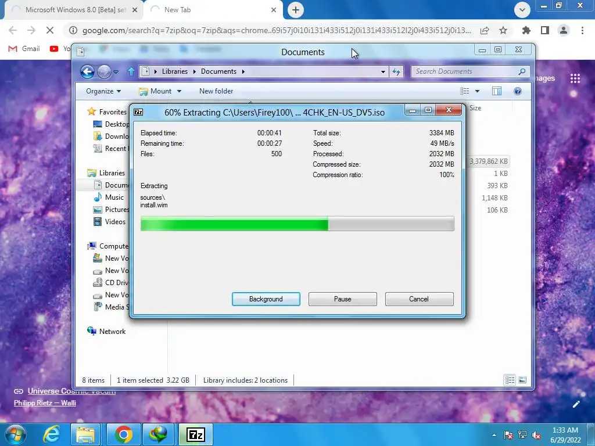Select Libraries in navigation pane
The image size is (595, 446).
coord(106,173)
